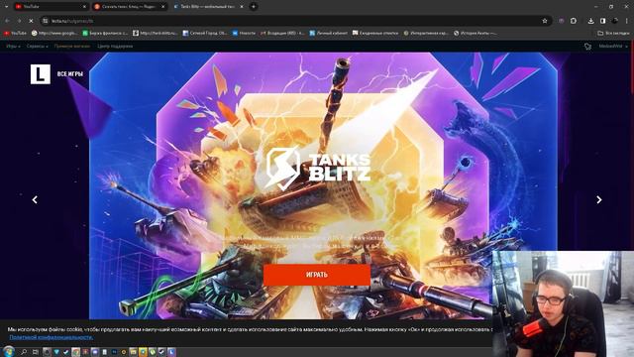Open the tab search dropdown arrow
The width and height of the screenshot is (634, 357).
pos(6,7)
